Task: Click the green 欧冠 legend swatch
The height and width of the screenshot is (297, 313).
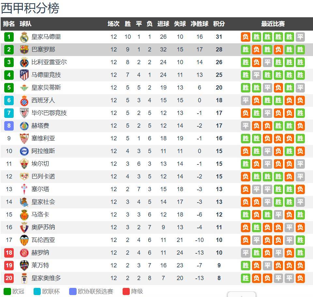Action: (7, 291)
